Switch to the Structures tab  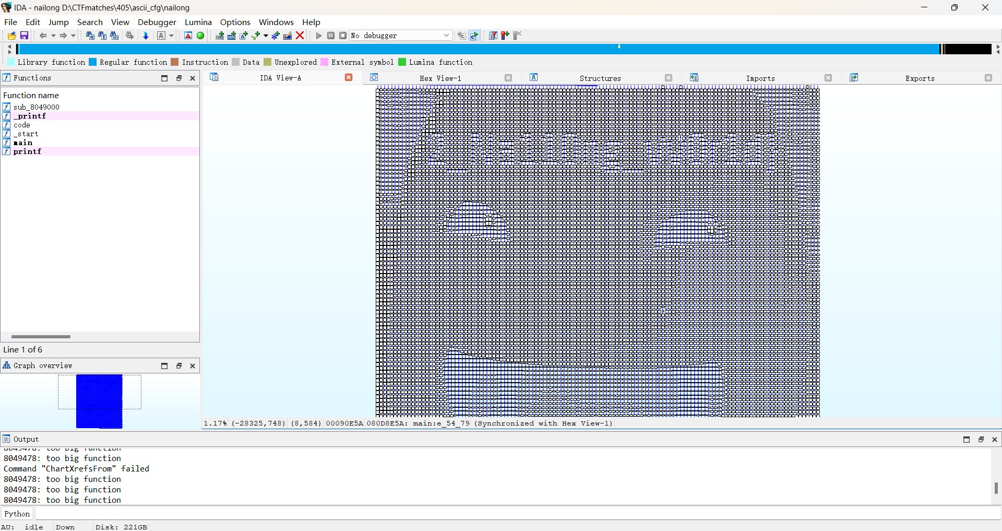point(600,78)
